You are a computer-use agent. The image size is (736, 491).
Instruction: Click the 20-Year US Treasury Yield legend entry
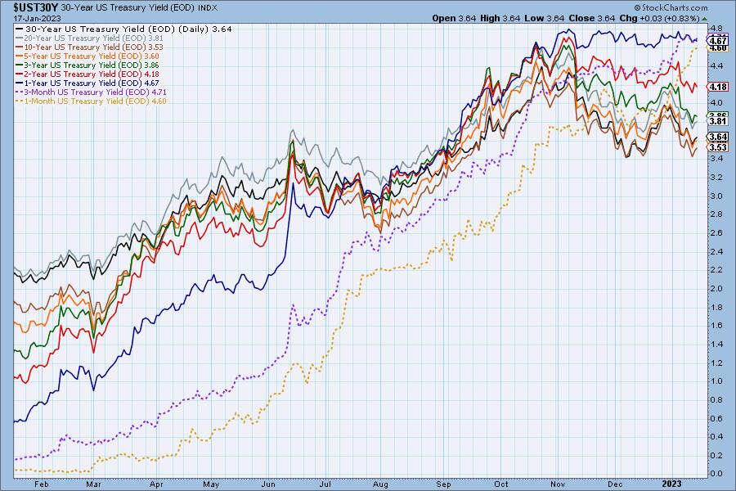point(90,38)
